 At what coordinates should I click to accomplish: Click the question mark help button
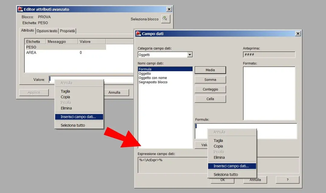287,180
